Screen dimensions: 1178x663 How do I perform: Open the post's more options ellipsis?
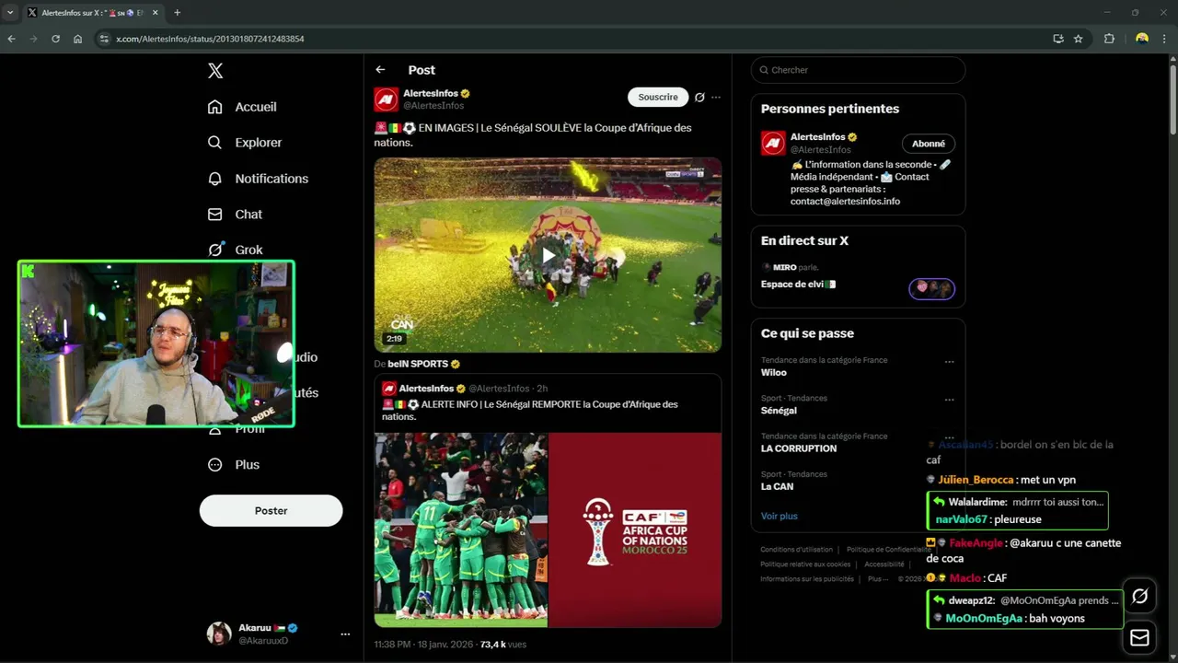click(716, 97)
